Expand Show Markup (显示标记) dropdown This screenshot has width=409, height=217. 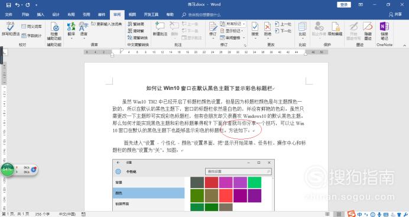232,31
